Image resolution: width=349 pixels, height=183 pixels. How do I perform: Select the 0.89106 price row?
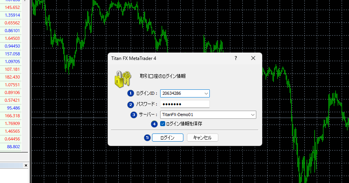[x=11, y=92]
